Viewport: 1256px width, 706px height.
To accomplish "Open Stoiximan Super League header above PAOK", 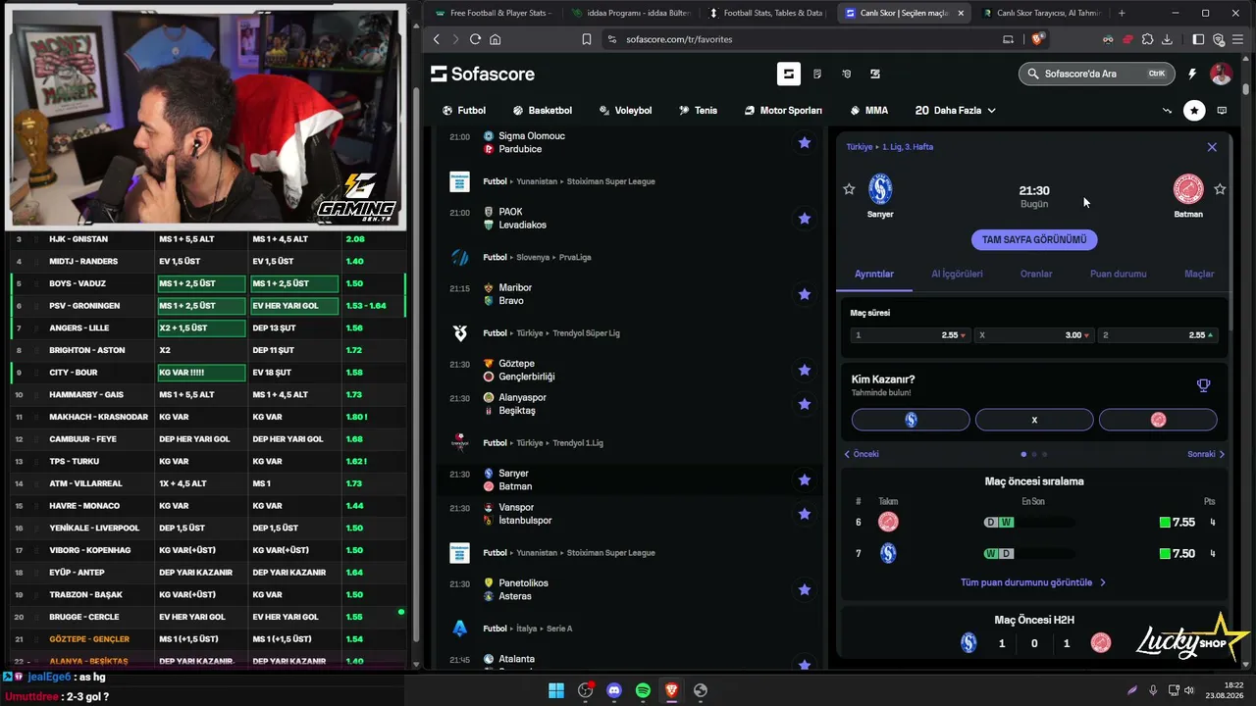I will point(610,181).
